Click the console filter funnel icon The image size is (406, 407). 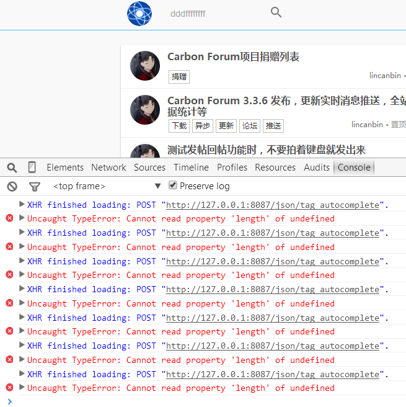click(x=35, y=187)
